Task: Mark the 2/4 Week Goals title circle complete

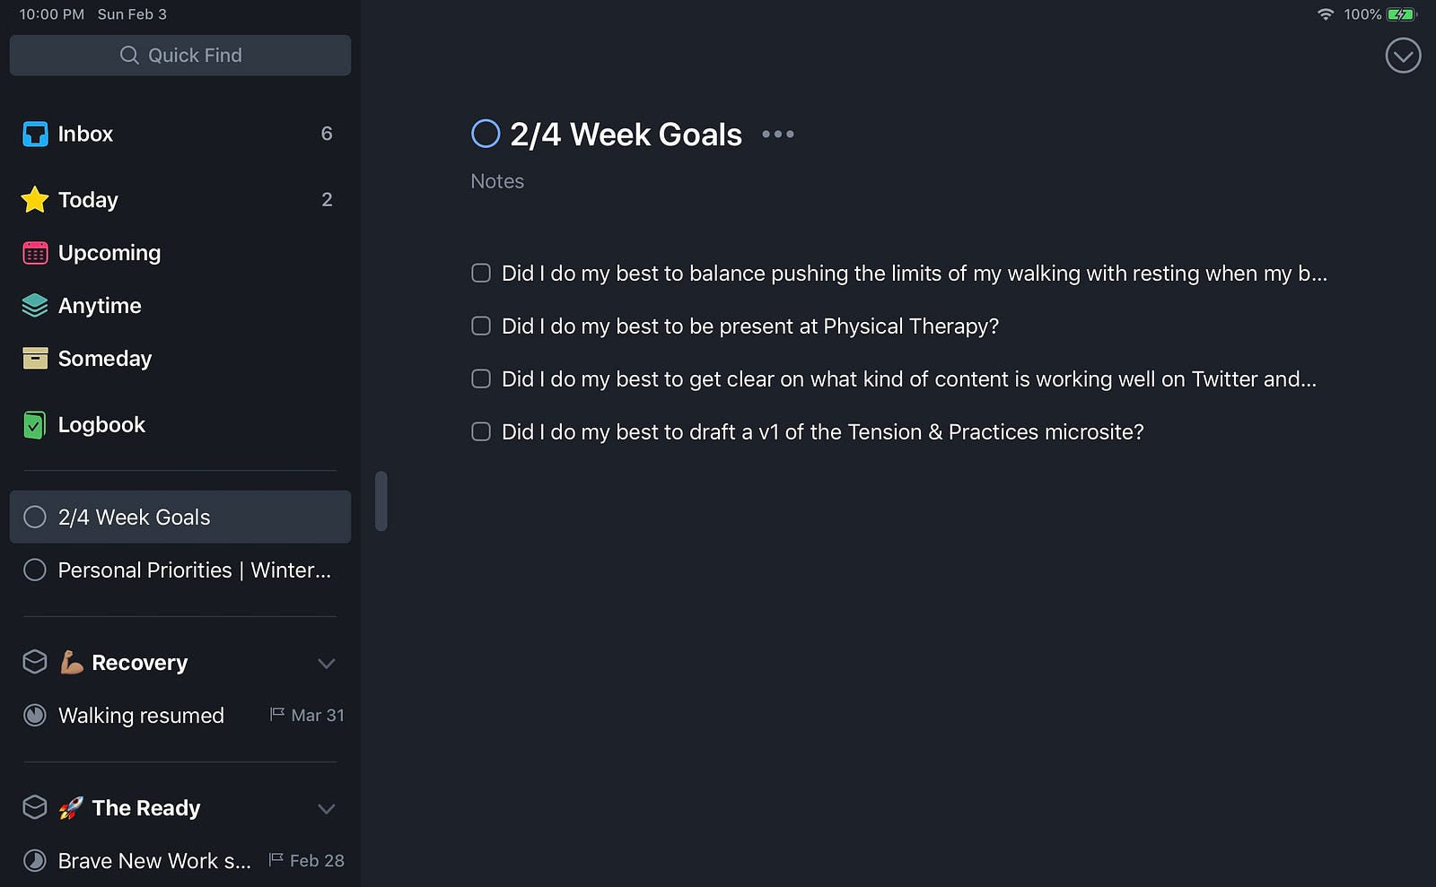Action: point(486,134)
